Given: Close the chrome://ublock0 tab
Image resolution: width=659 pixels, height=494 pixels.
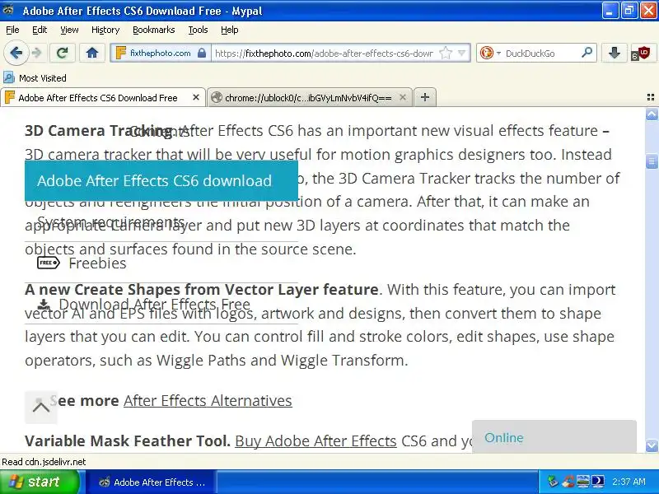Looking at the screenshot, I should point(403,97).
